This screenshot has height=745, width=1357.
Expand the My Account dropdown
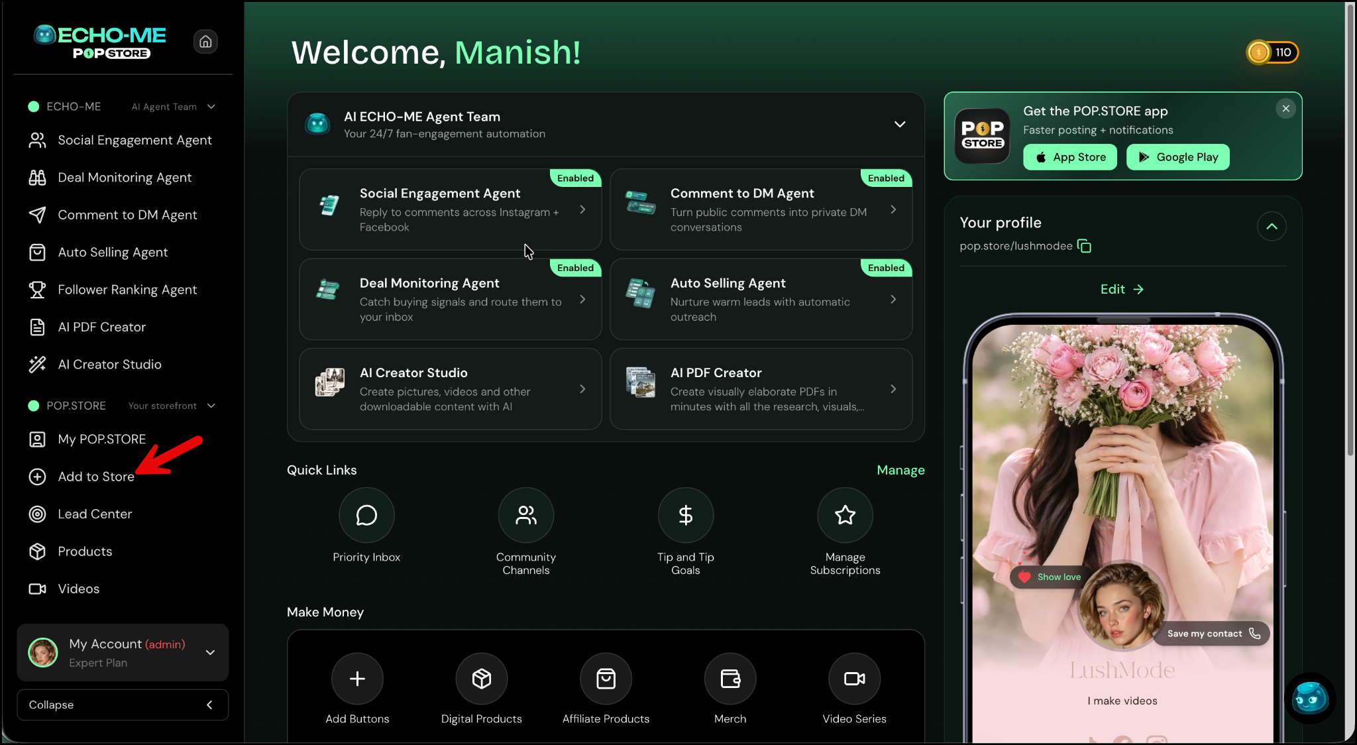(210, 652)
